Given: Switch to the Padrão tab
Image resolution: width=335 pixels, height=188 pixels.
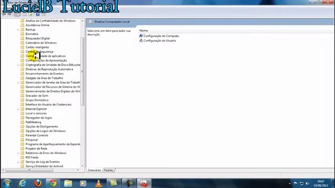Looking at the screenshot, I should pyautogui.click(x=109, y=170).
